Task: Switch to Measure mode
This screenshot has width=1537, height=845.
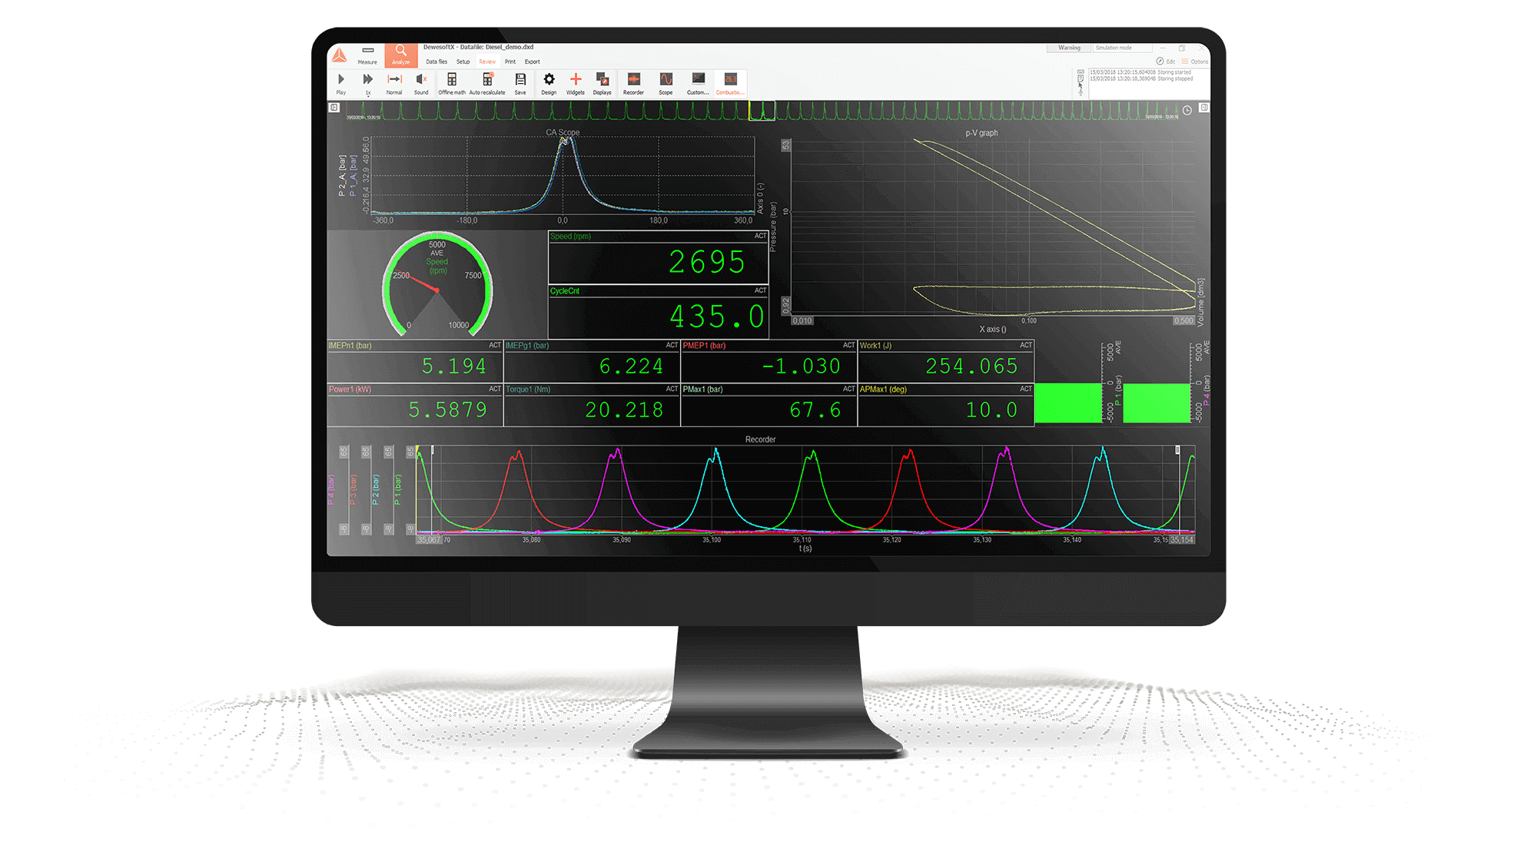Action: click(367, 55)
